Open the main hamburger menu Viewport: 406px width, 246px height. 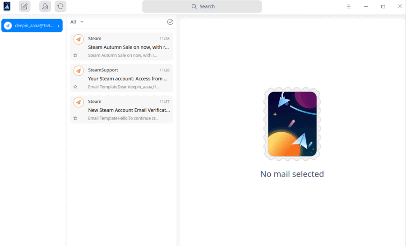coord(349,6)
